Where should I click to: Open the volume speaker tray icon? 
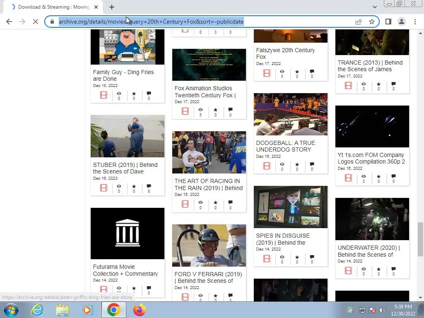[x=382, y=310]
